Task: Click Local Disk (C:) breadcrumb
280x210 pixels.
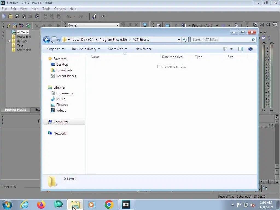Action: pos(83,40)
